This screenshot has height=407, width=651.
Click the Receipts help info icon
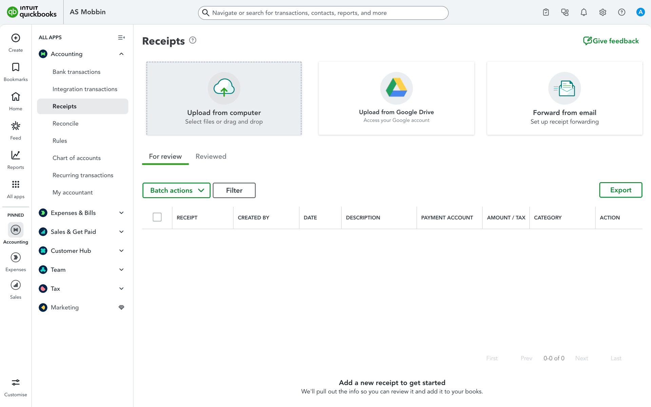tap(193, 40)
